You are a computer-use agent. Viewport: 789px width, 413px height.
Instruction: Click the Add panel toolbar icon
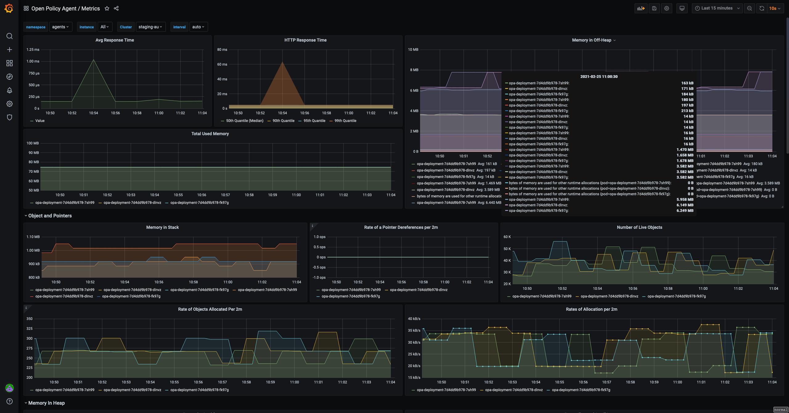coord(641,8)
